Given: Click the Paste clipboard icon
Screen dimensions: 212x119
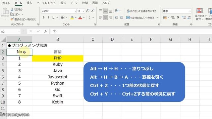Looking at the screenshot, I should point(5,11).
